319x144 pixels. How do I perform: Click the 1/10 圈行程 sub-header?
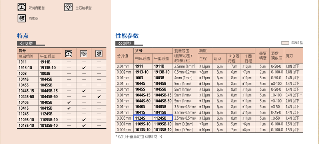(x=233, y=58)
